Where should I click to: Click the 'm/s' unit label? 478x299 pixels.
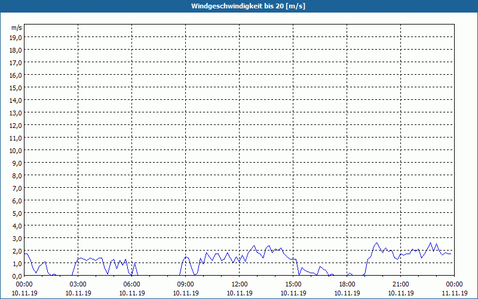[x=17, y=28]
